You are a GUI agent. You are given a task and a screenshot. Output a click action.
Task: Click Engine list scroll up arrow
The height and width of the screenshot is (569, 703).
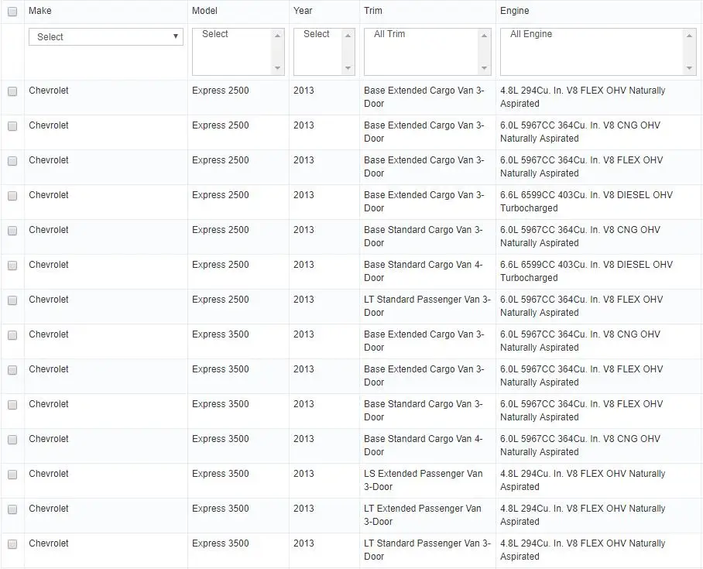click(x=689, y=36)
